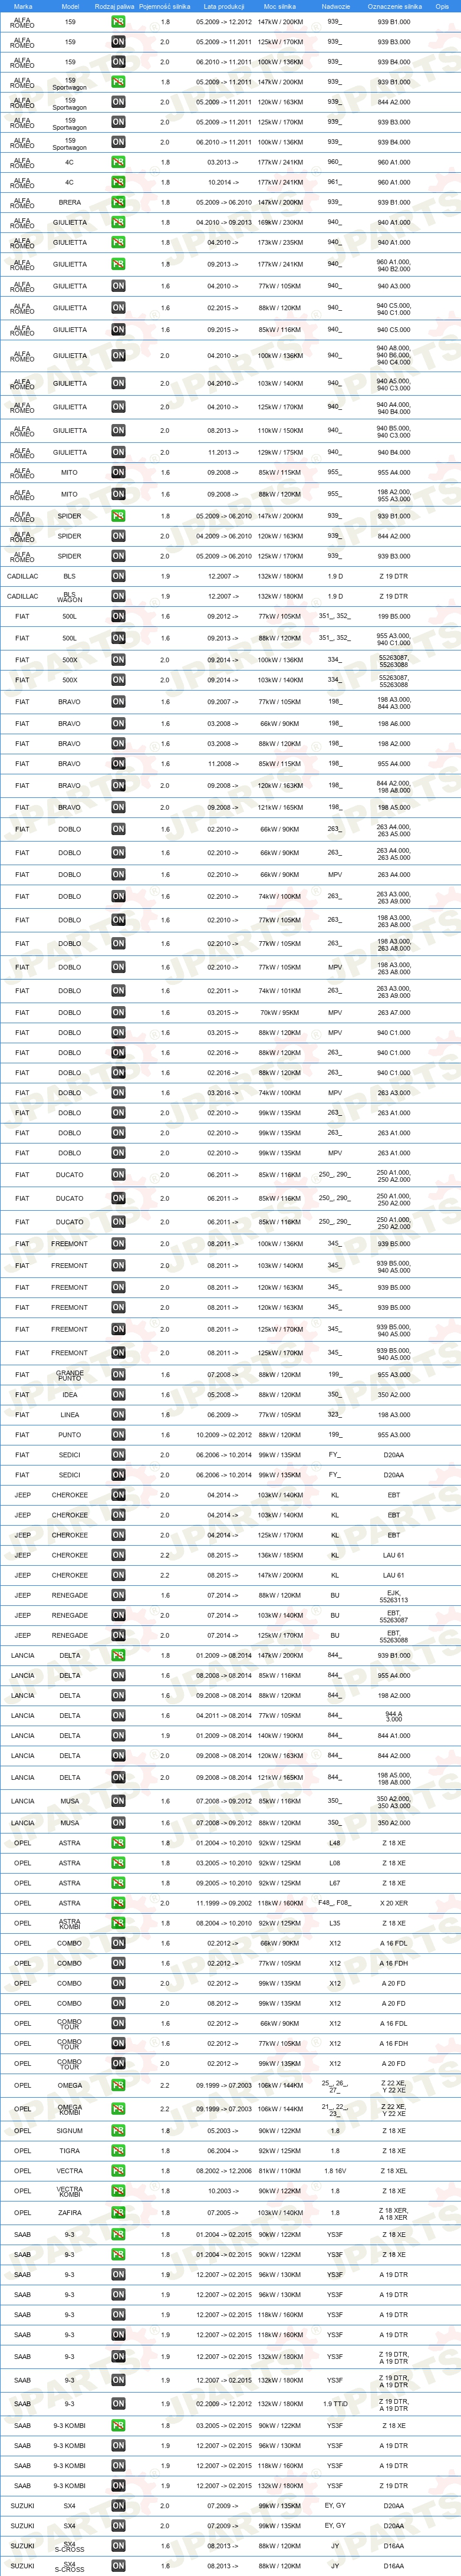Click the PB icon in the Giulietta 169kW / 230KM row
Viewport: 461px width, 2576px height.
[x=118, y=222]
